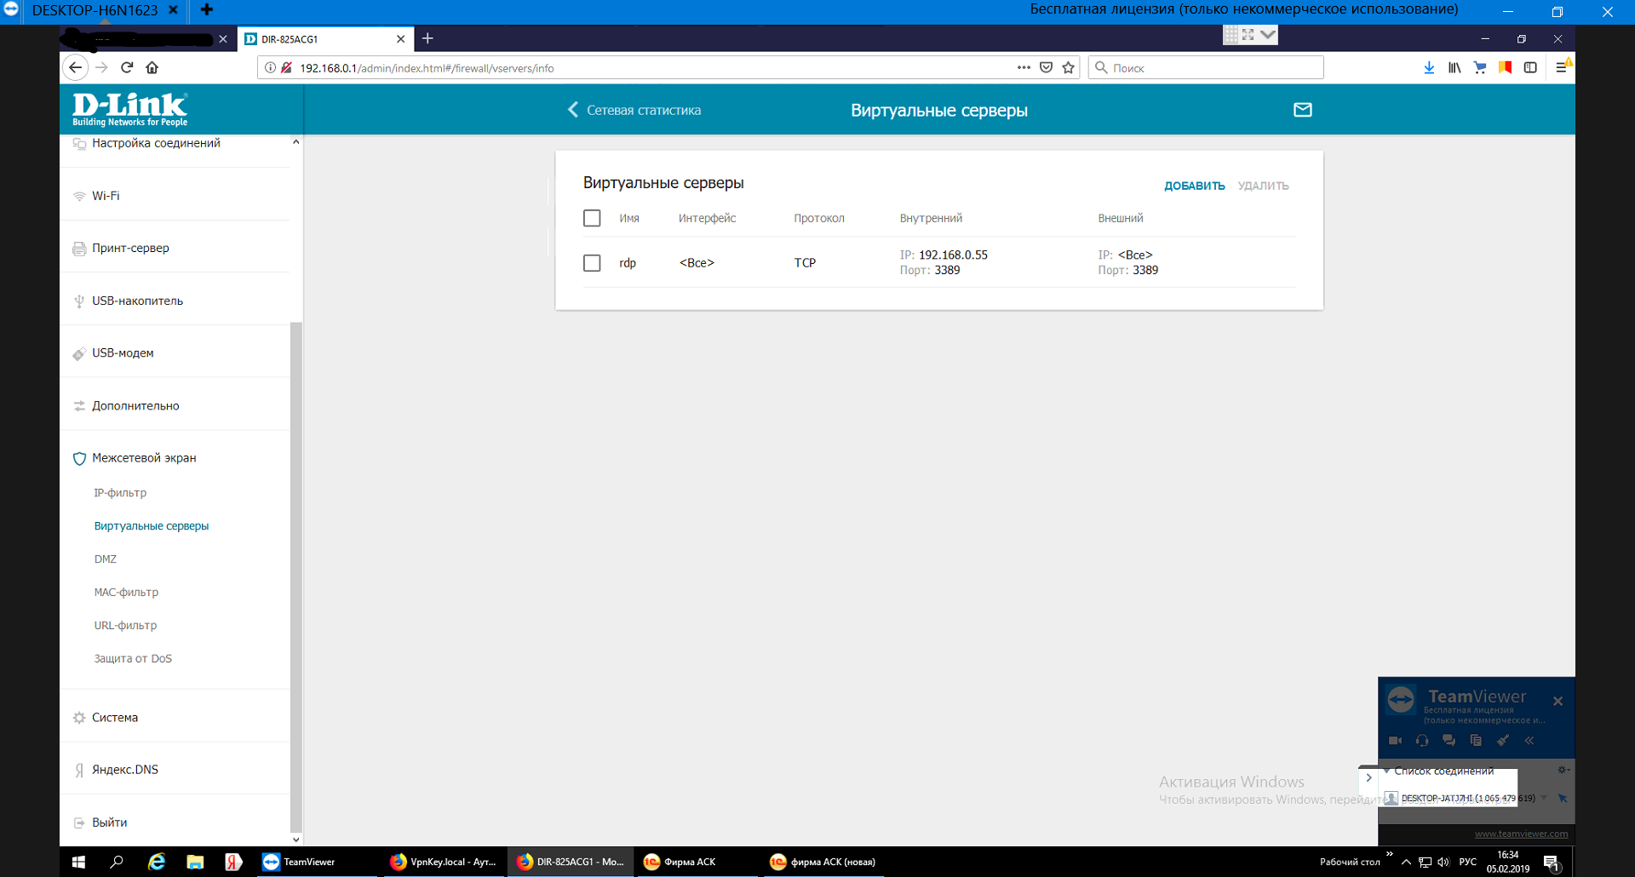Select MAC-фильтр submenu item
1635x877 pixels.
(126, 593)
